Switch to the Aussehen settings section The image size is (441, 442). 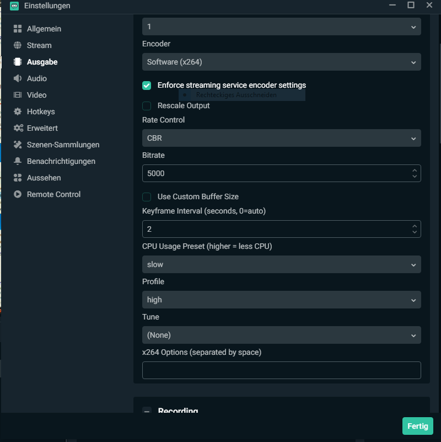[x=44, y=178]
